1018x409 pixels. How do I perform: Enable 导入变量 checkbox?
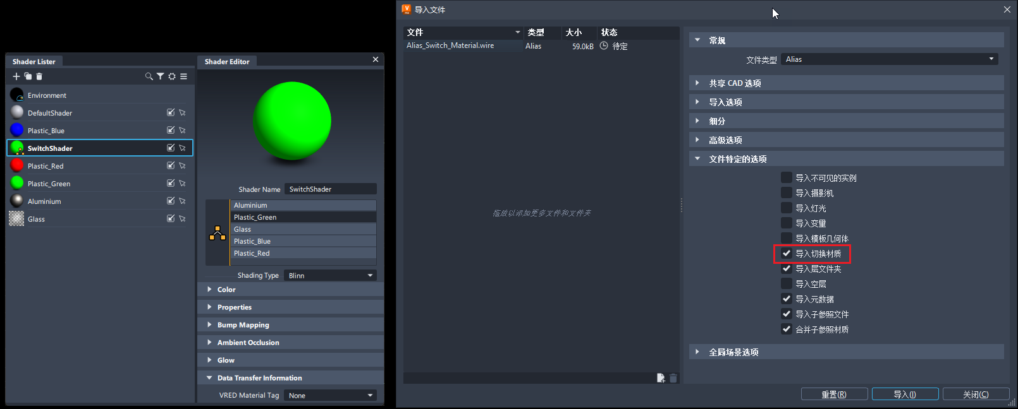pyautogui.click(x=787, y=223)
